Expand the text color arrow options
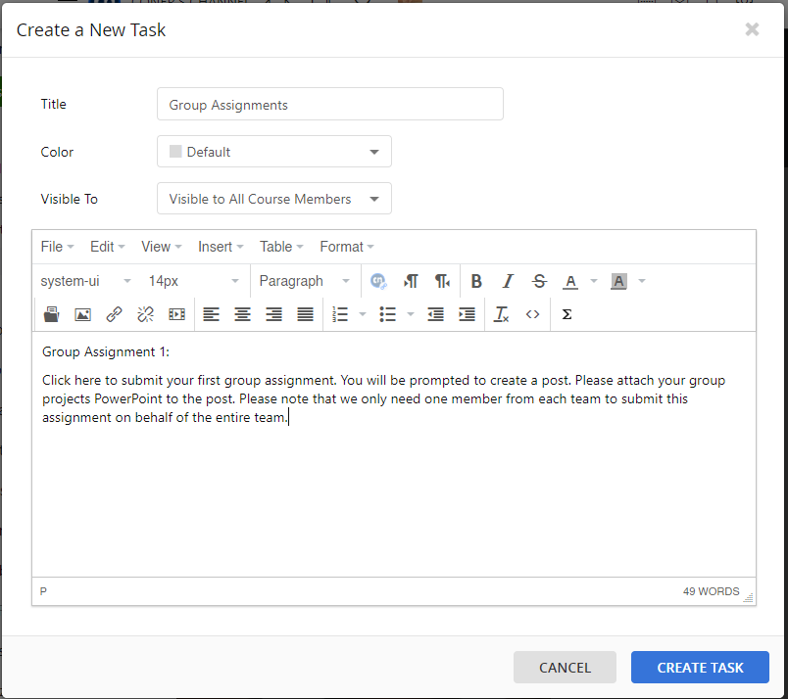788x699 pixels. (x=594, y=281)
